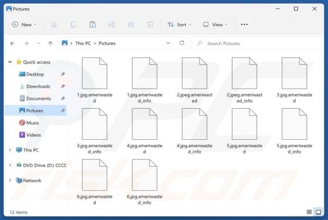
Task: Open recent locations dropdown arrow
Action: pyautogui.click(x=38, y=43)
